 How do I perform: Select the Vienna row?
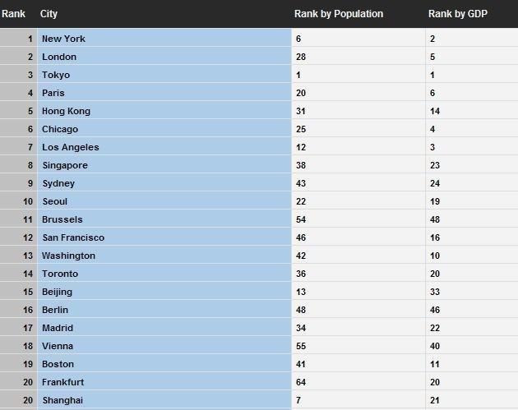point(259,345)
